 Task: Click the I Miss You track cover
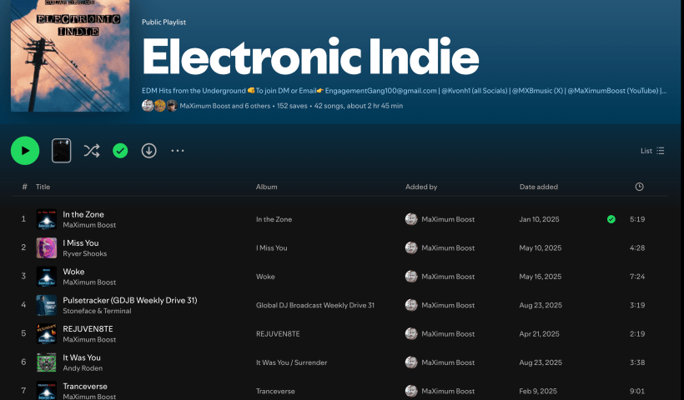point(47,247)
